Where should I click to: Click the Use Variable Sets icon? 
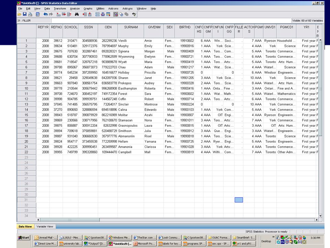point(121,14)
